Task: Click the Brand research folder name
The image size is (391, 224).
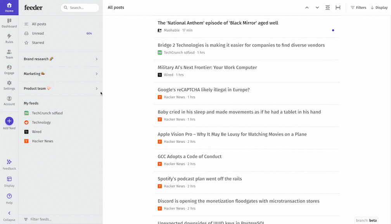Action: click(36, 59)
